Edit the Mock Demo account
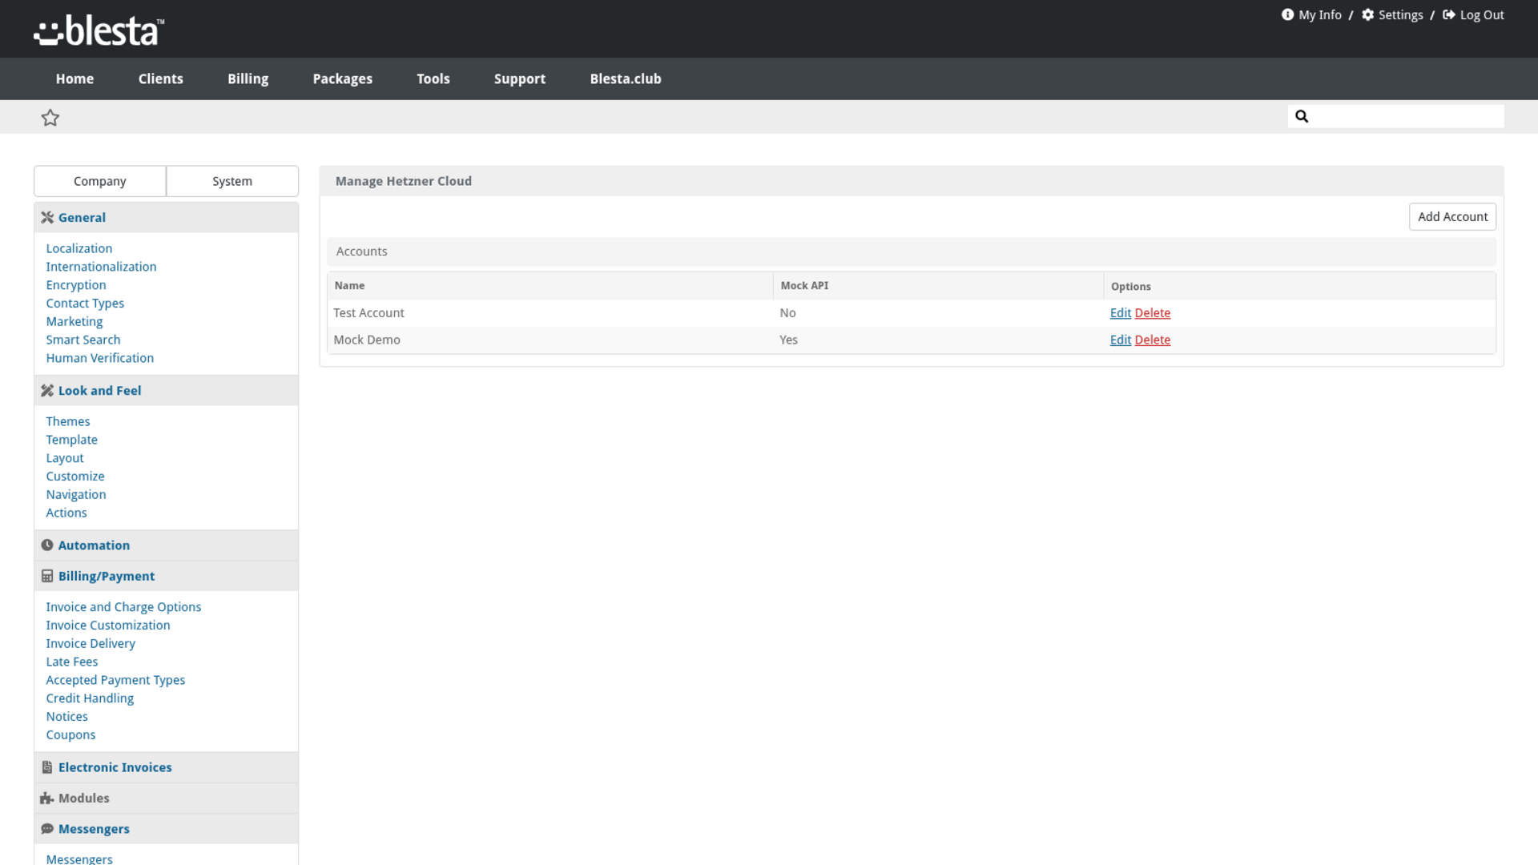Image resolution: width=1538 pixels, height=865 pixels. coord(1120,340)
